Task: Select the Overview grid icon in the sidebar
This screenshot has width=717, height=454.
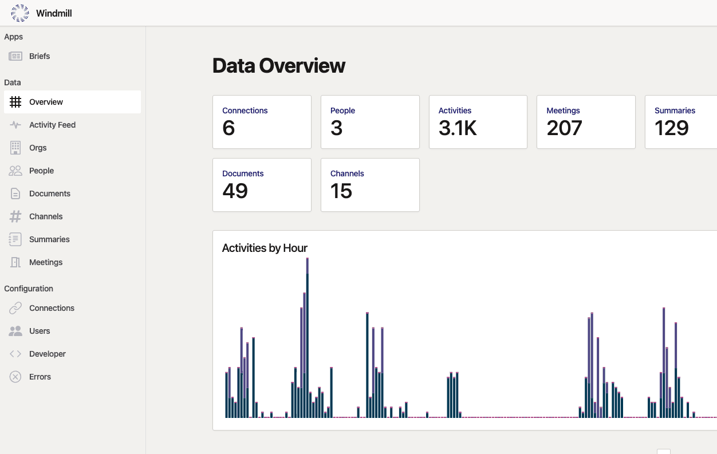Action: pyautogui.click(x=15, y=102)
